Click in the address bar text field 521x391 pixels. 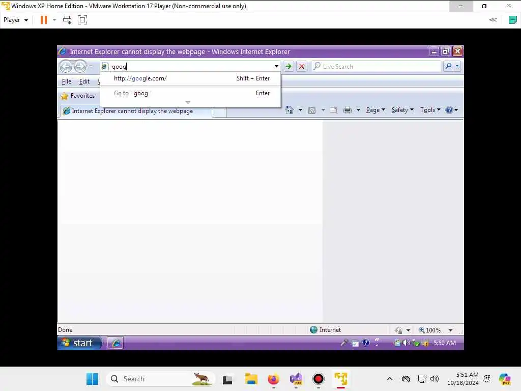coord(191,67)
